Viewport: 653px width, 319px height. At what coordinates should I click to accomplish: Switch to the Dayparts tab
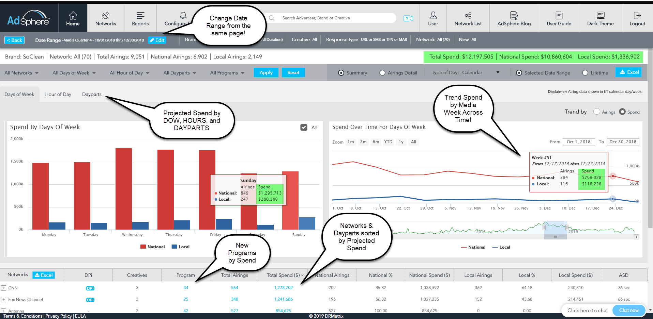92,94
